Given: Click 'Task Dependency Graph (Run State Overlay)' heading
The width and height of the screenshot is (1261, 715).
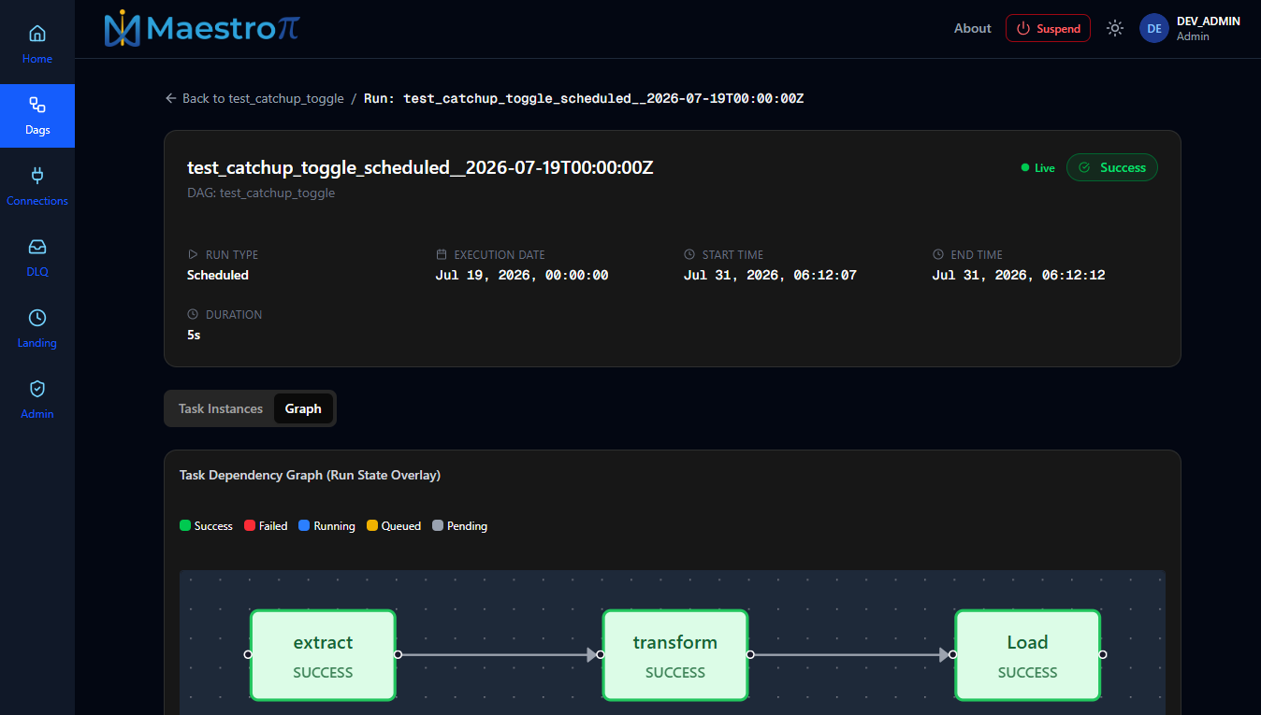Looking at the screenshot, I should 310,475.
